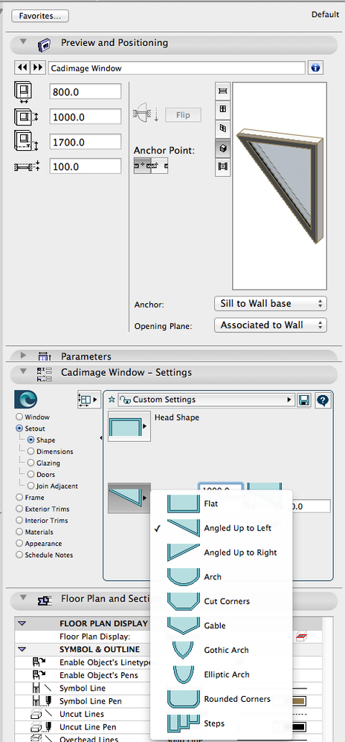Image resolution: width=345 pixels, height=742 pixels.
Task: Click the Cadimage Window name field
Action: (x=177, y=68)
